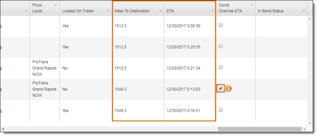Select the 12/30/2017 0:13:03 ETA cell
The image size is (318, 137).
click(x=183, y=89)
